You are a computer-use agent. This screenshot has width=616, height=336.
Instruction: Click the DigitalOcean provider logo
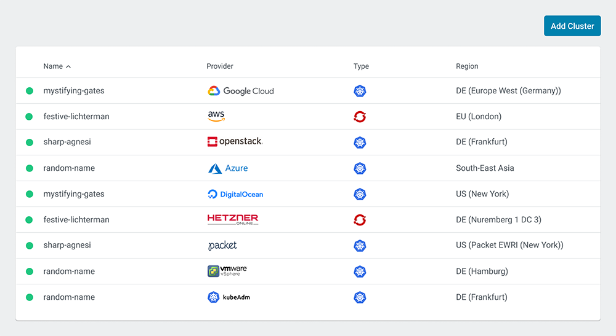235,194
